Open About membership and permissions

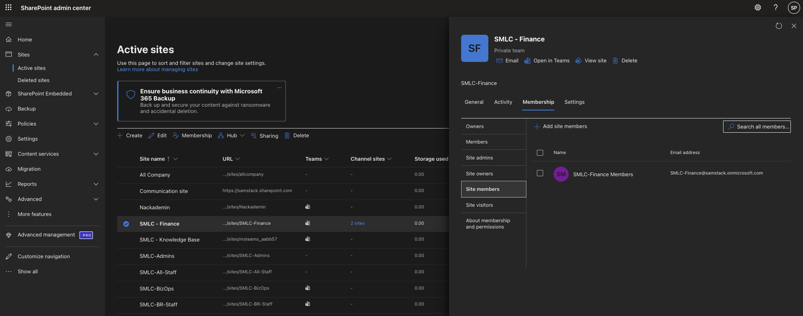[493, 224]
